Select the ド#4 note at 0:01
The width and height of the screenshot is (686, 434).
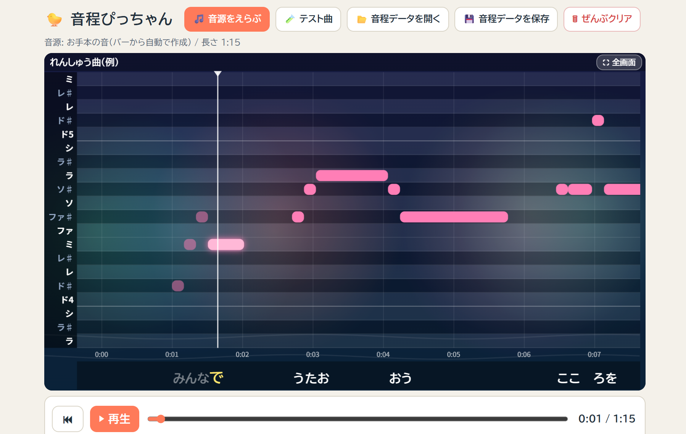(178, 286)
